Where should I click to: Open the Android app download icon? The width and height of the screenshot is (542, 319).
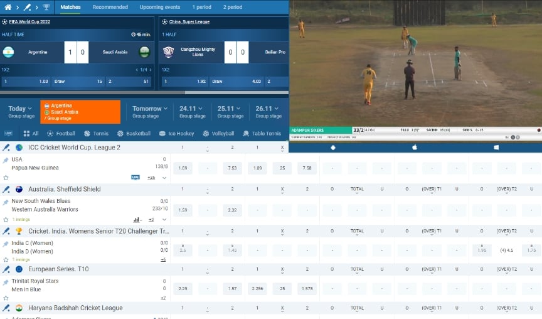coord(332,148)
